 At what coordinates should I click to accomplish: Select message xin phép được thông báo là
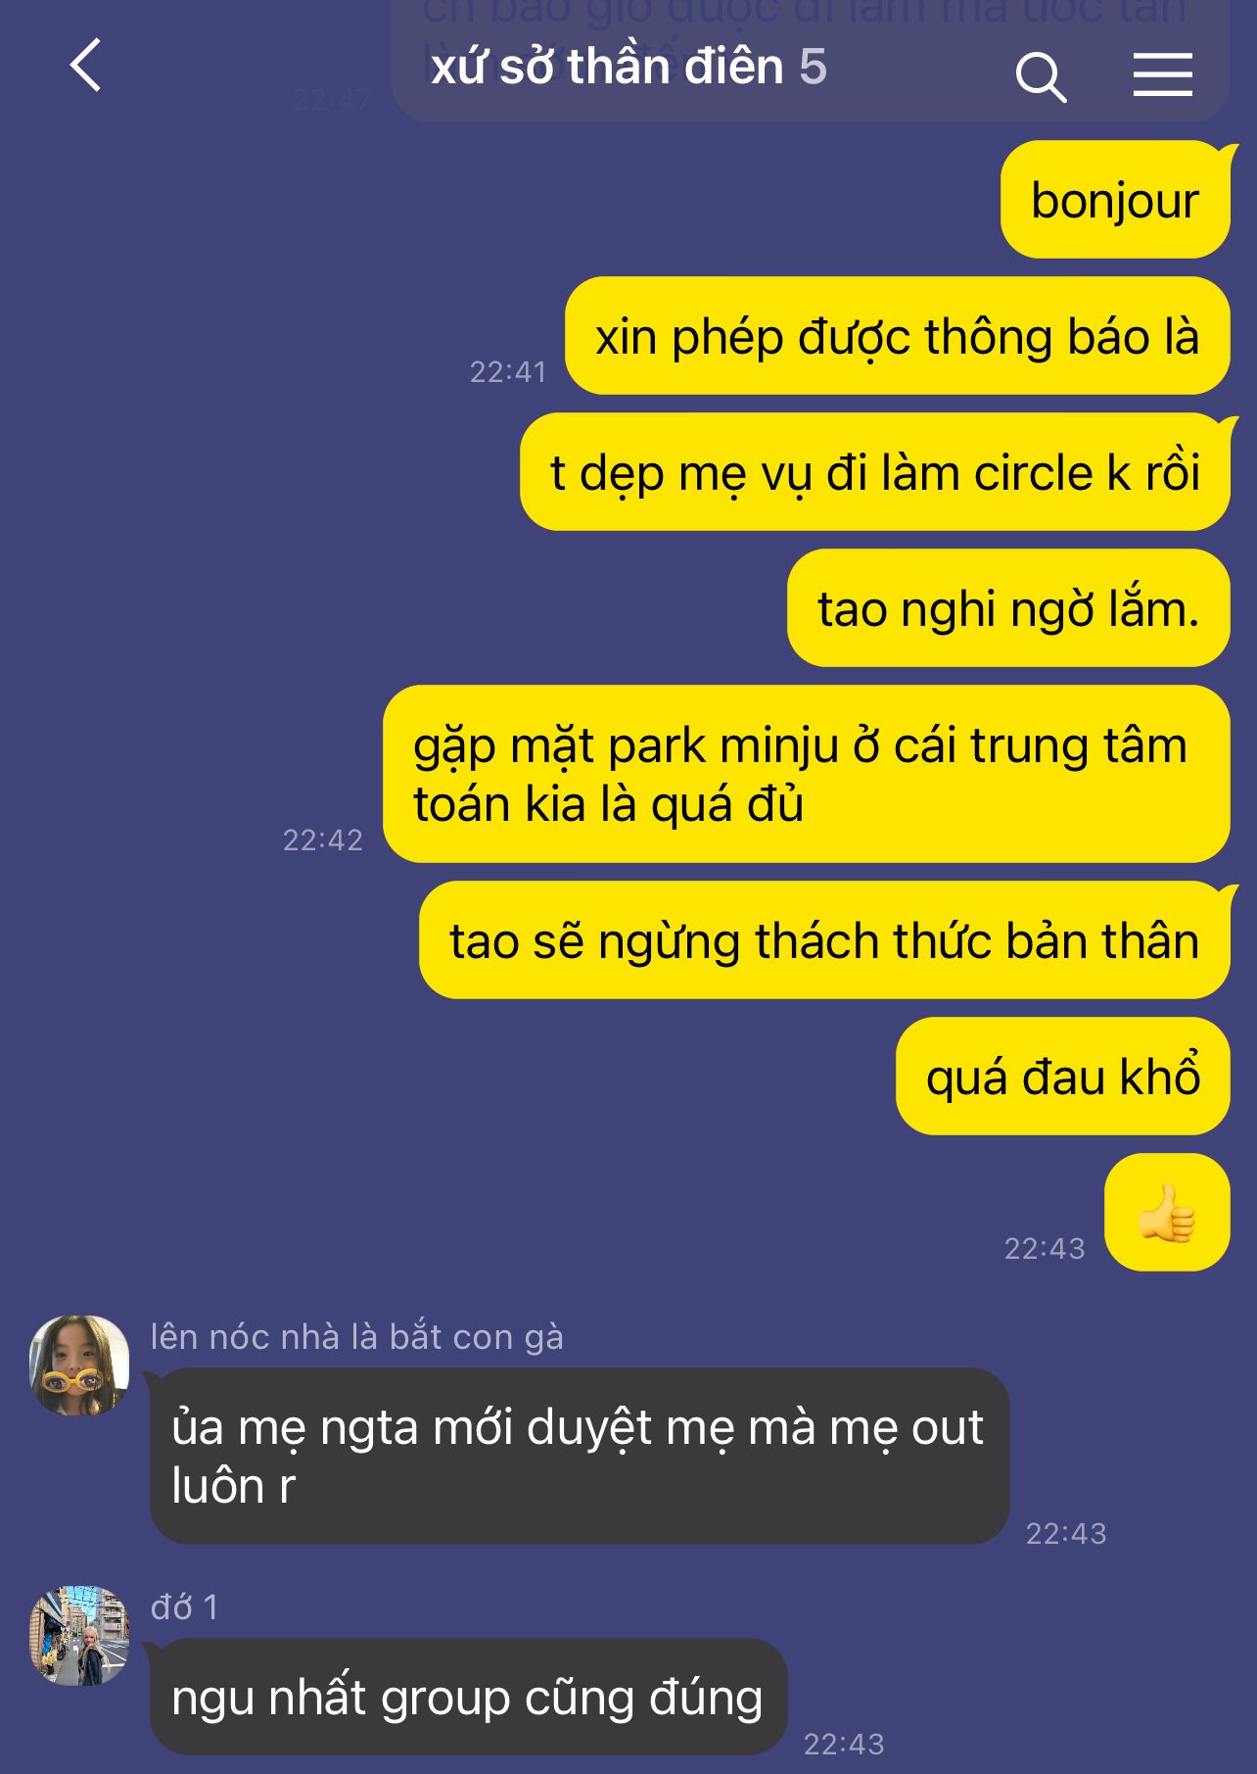898,336
